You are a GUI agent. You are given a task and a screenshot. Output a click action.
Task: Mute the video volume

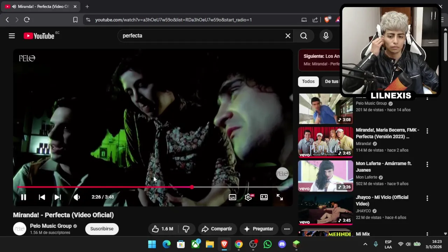pos(77,197)
